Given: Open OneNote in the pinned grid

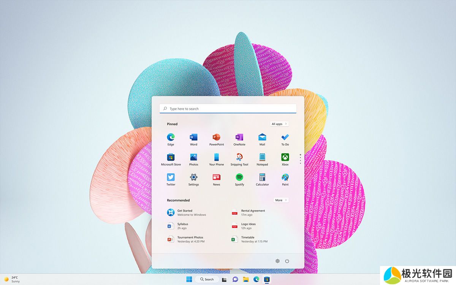Looking at the screenshot, I should click(239, 138).
